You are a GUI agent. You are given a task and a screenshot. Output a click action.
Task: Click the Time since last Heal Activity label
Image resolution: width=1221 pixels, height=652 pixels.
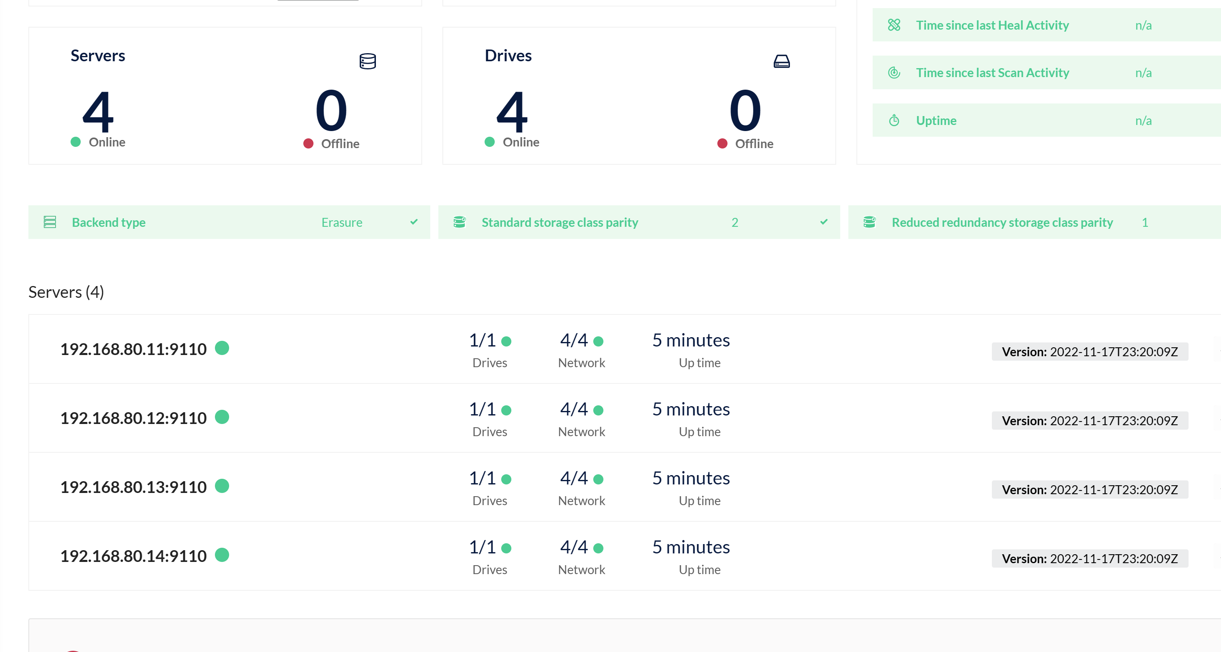[992, 25]
